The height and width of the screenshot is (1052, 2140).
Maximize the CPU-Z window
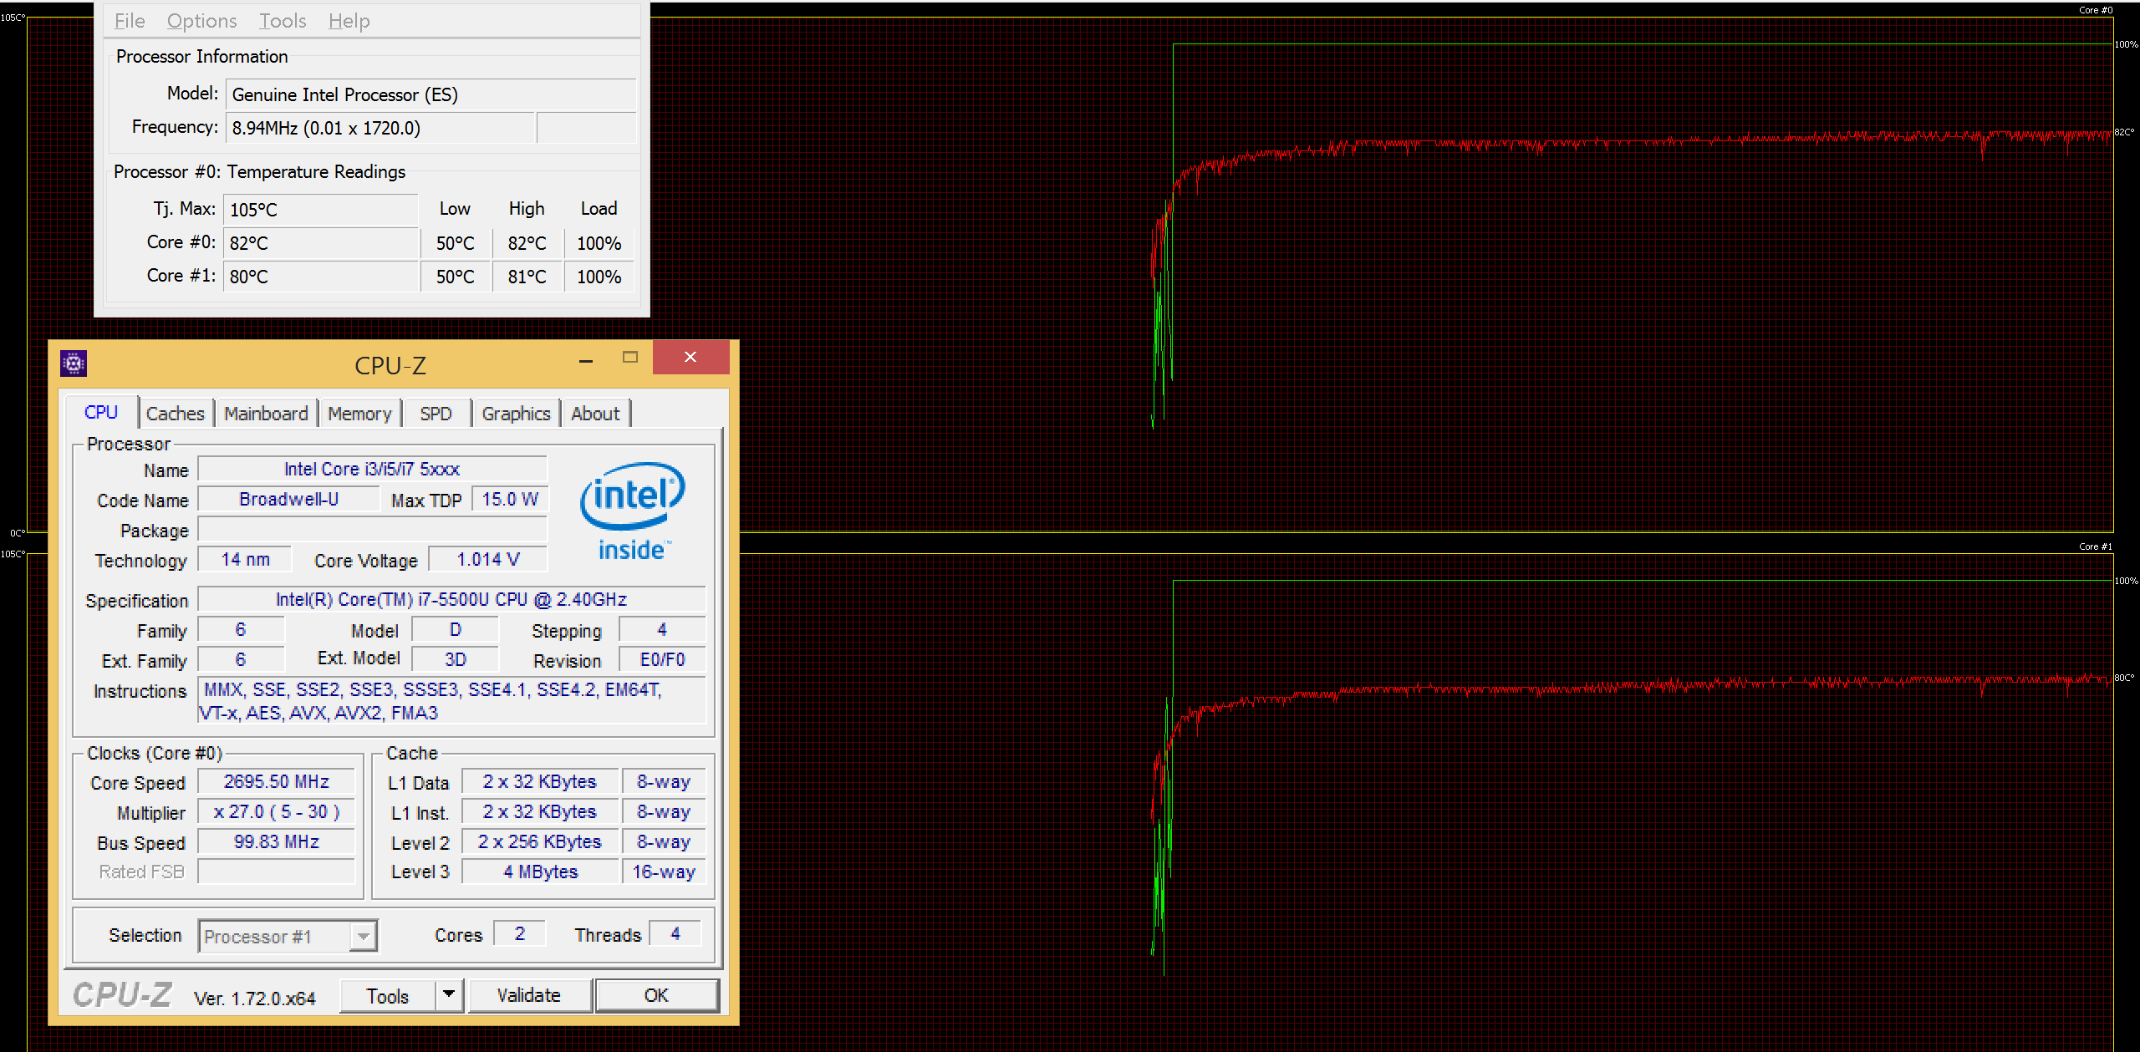pyautogui.click(x=630, y=358)
